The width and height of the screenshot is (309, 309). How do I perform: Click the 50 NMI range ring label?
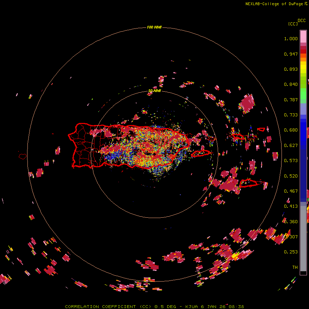click(x=154, y=91)
